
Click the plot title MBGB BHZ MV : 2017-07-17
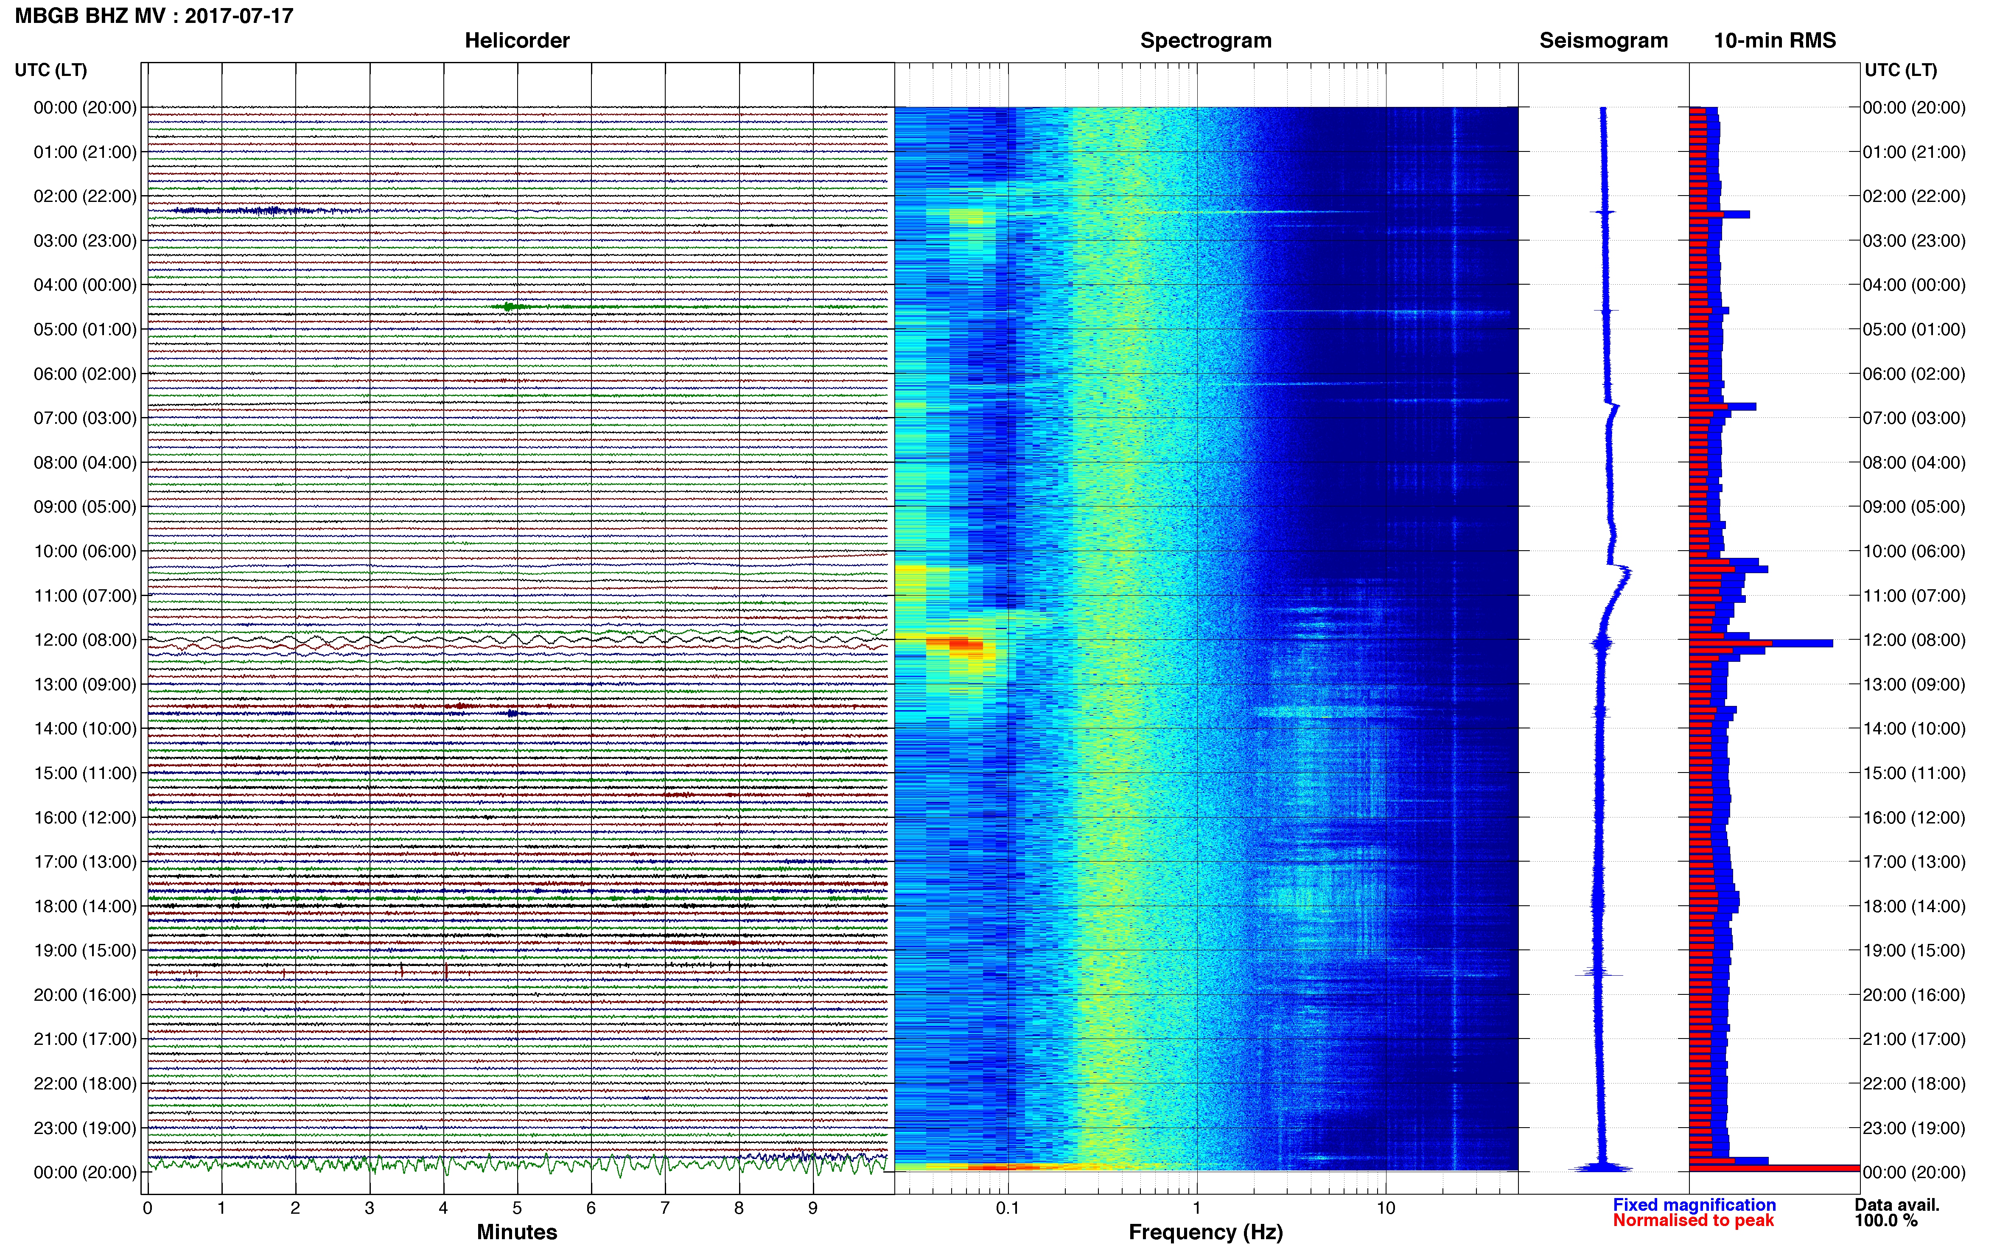154,16
